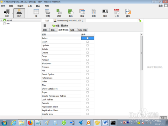Expand the mysql connection tree node
Screen dimensions: 168x126
(x=1, y=20)
